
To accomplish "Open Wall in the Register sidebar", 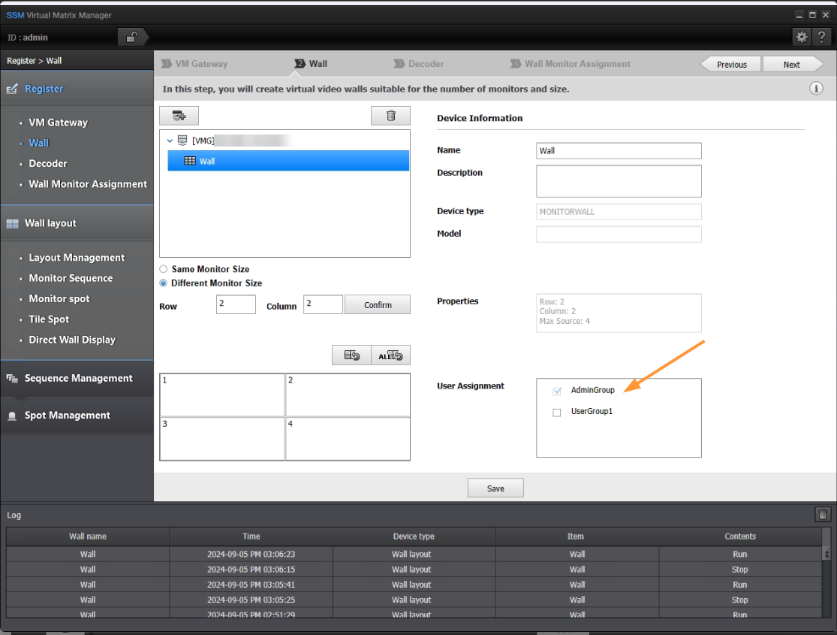I will pos(39,143).
